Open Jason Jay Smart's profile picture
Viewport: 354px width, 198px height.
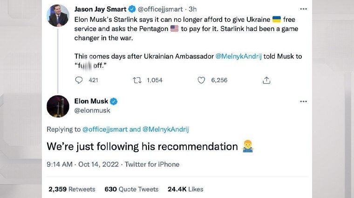coord(58,16)
